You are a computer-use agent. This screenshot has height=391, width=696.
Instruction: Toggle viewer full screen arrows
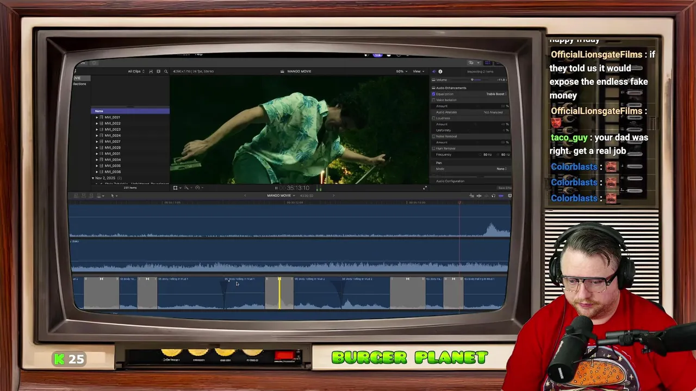click(x=425, y=187)
